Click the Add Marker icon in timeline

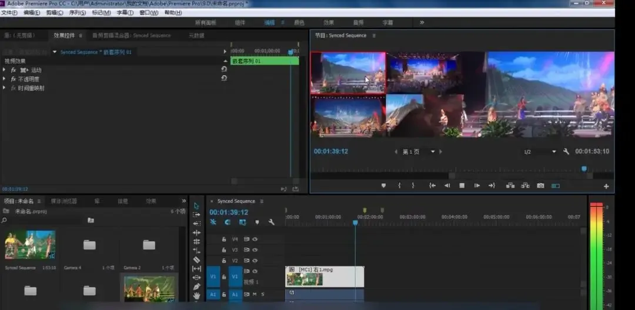point(256,222)
